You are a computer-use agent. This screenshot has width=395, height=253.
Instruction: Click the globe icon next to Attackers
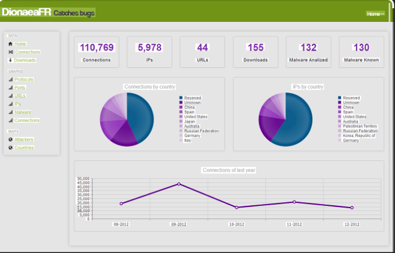point(10,139)
